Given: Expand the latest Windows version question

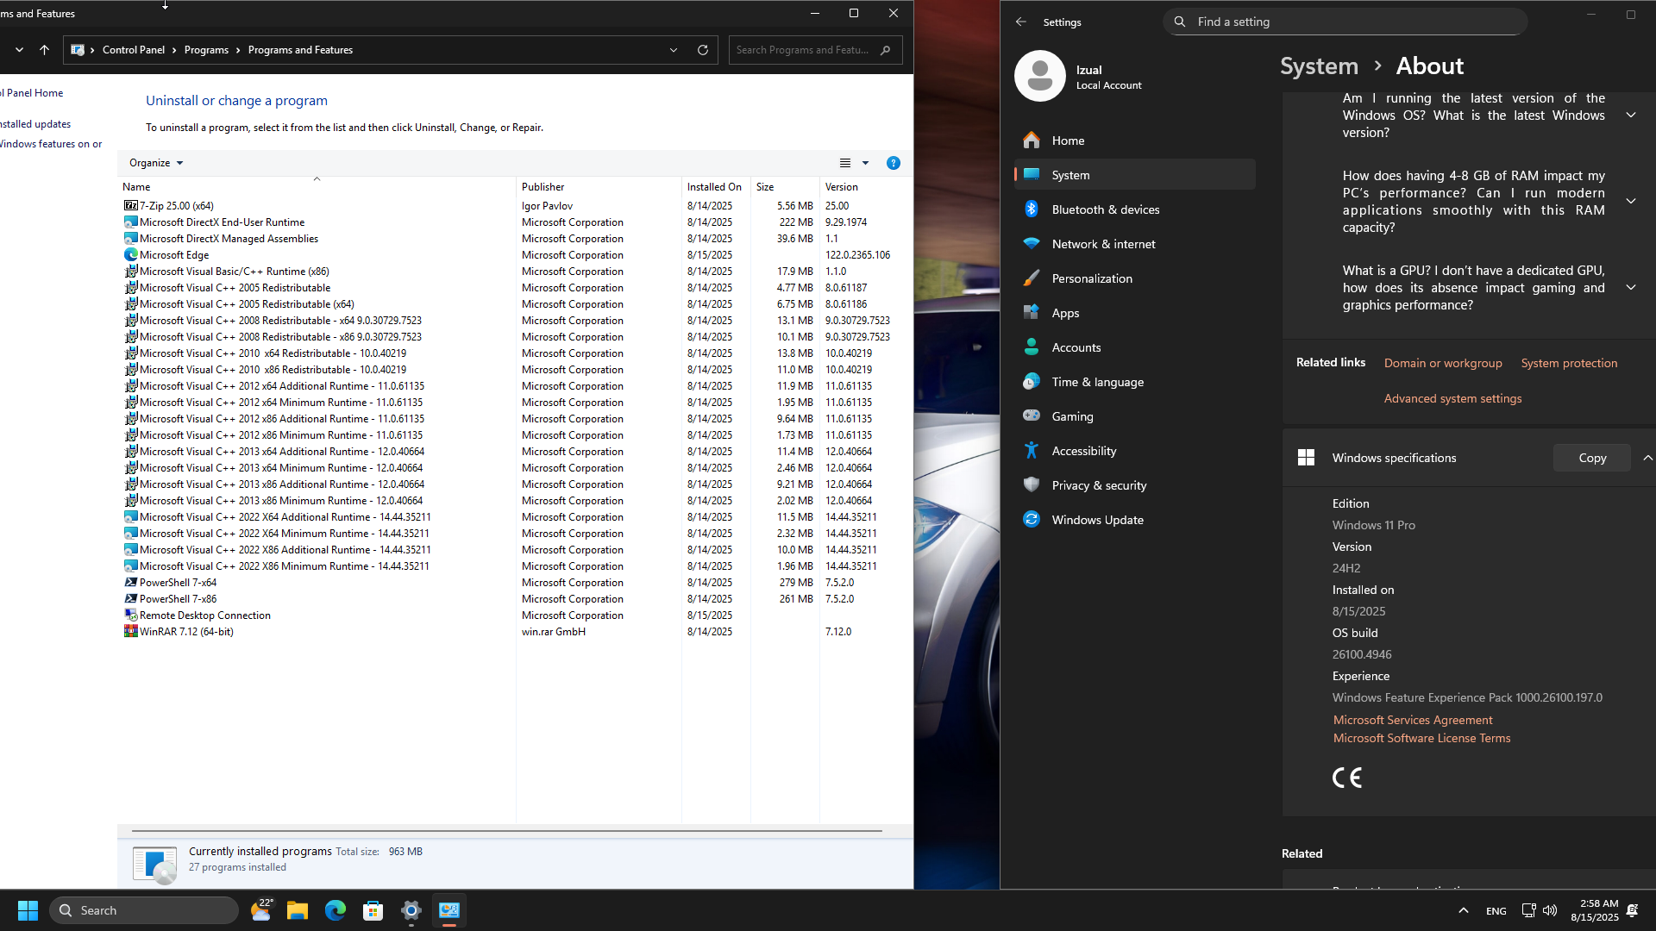Looking at the screenshot, I should [1631, 116].
